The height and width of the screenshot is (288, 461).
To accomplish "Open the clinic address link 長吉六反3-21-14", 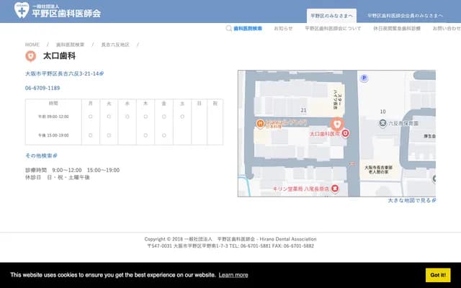I will 64,73.
